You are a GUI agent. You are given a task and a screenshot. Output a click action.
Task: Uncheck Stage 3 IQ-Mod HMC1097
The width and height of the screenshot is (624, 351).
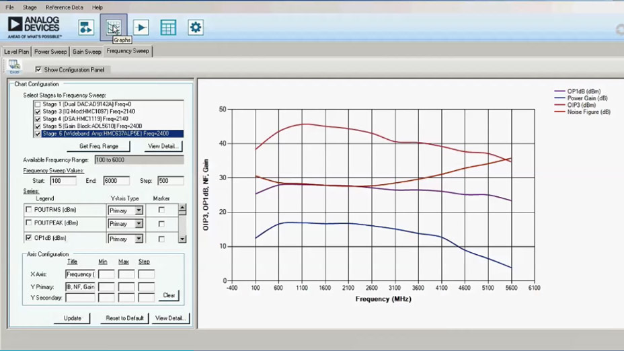pos(38,112)
